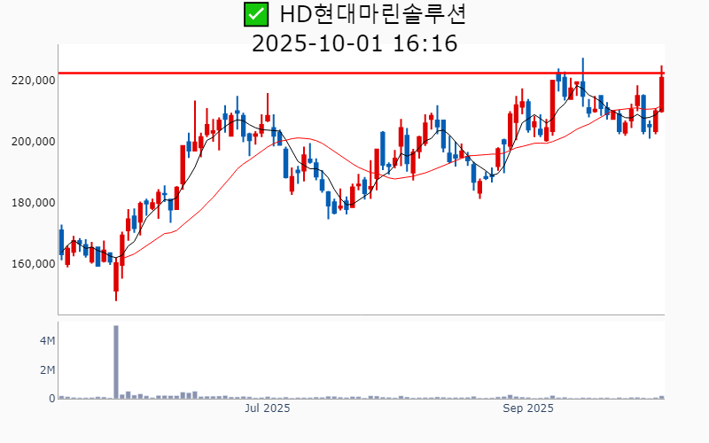Click the tallest volume spike bar

click(x=116, y=361)
